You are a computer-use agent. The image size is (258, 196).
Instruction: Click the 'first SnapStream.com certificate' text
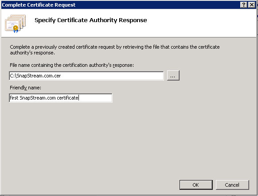tap(44, 98)
